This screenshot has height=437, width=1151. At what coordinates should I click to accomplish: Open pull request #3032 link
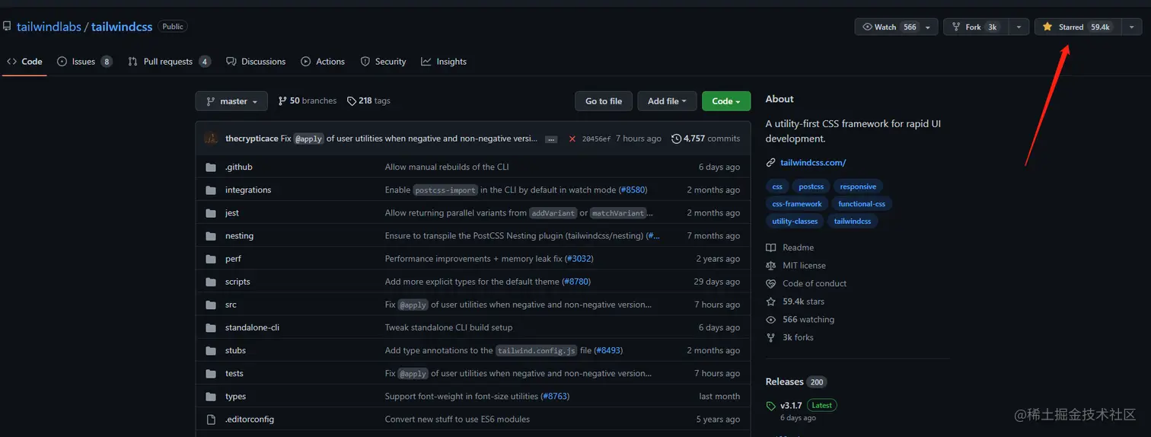coord(579,259)
